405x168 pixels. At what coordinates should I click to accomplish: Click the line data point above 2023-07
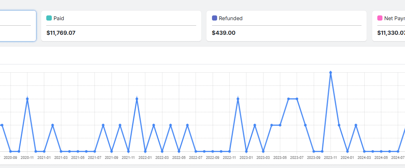[297, 99]
